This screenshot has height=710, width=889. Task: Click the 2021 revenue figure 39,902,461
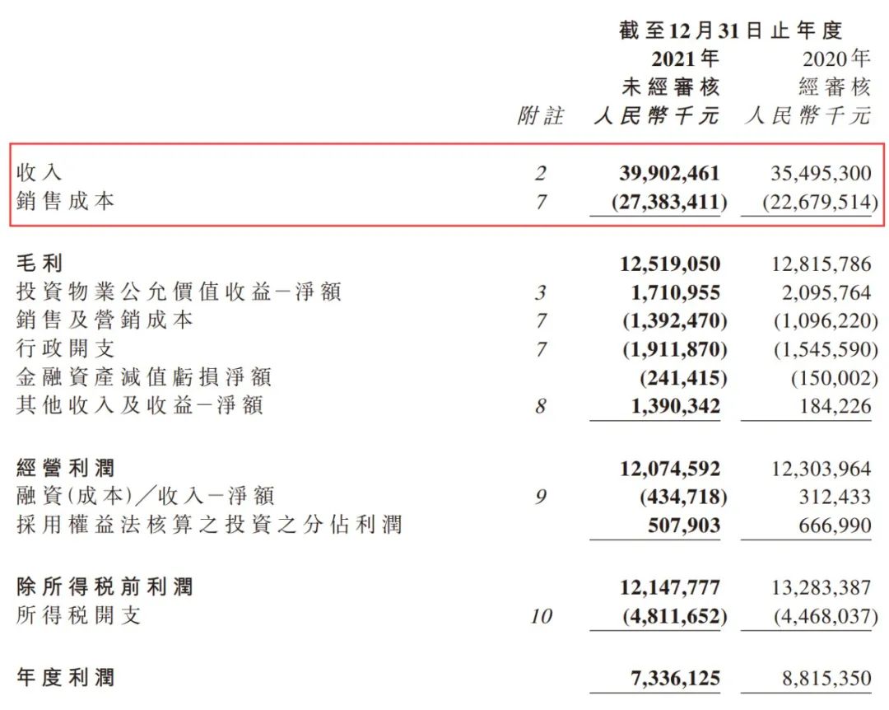669,173
